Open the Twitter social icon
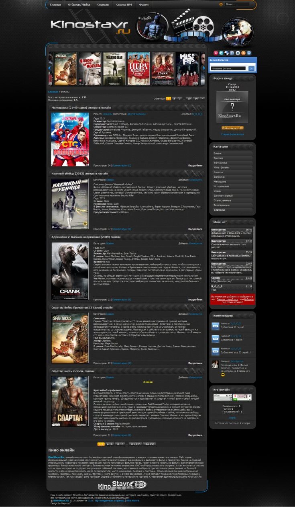295x507 pixels. 221,53
